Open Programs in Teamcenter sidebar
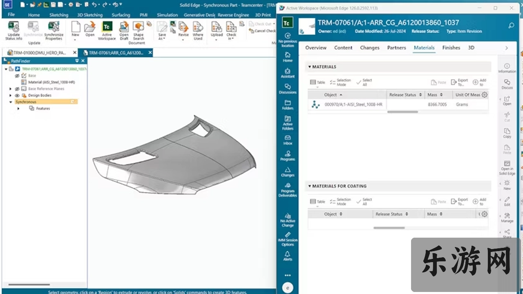Viewport: 523px width, 294px height. 288,156
